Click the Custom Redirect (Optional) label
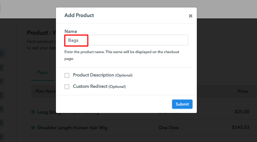This screenshot has width=257, height=142. tap(99, 86)
